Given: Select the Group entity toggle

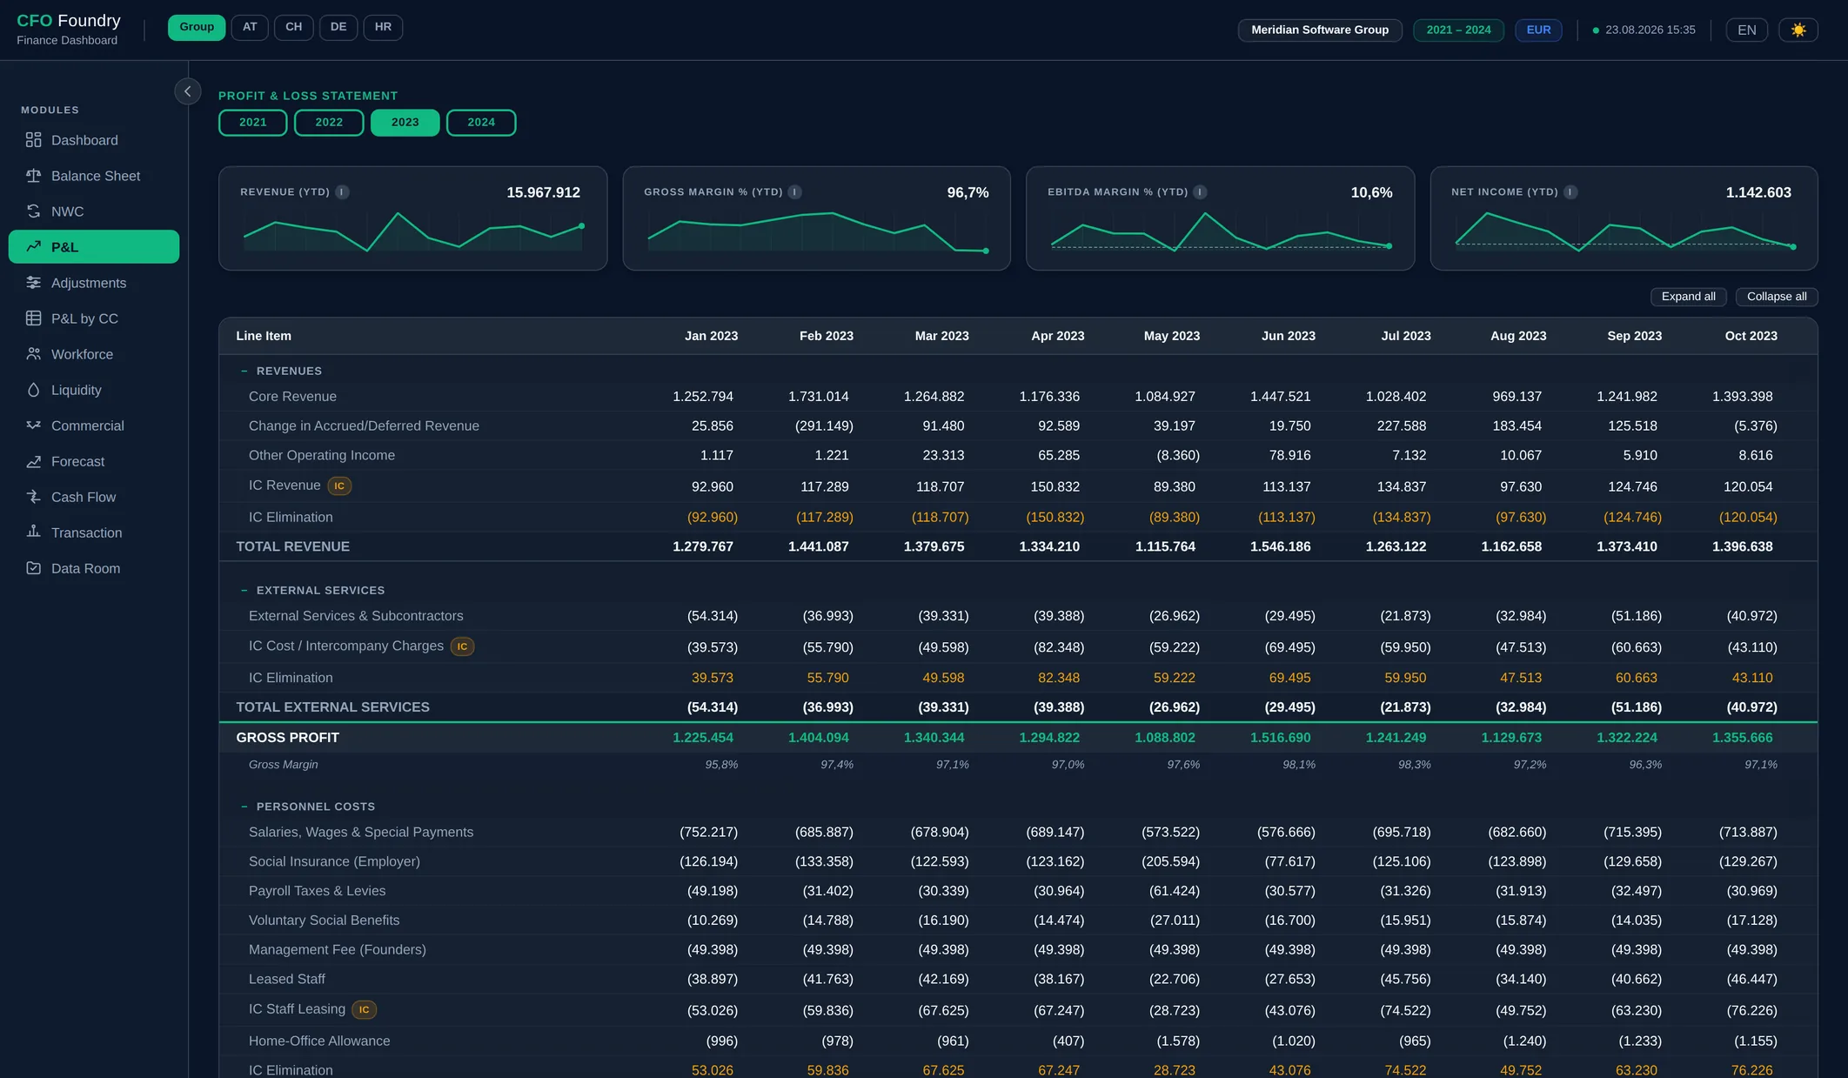Looking at the screenshot, I should click(x=197, y=28).
